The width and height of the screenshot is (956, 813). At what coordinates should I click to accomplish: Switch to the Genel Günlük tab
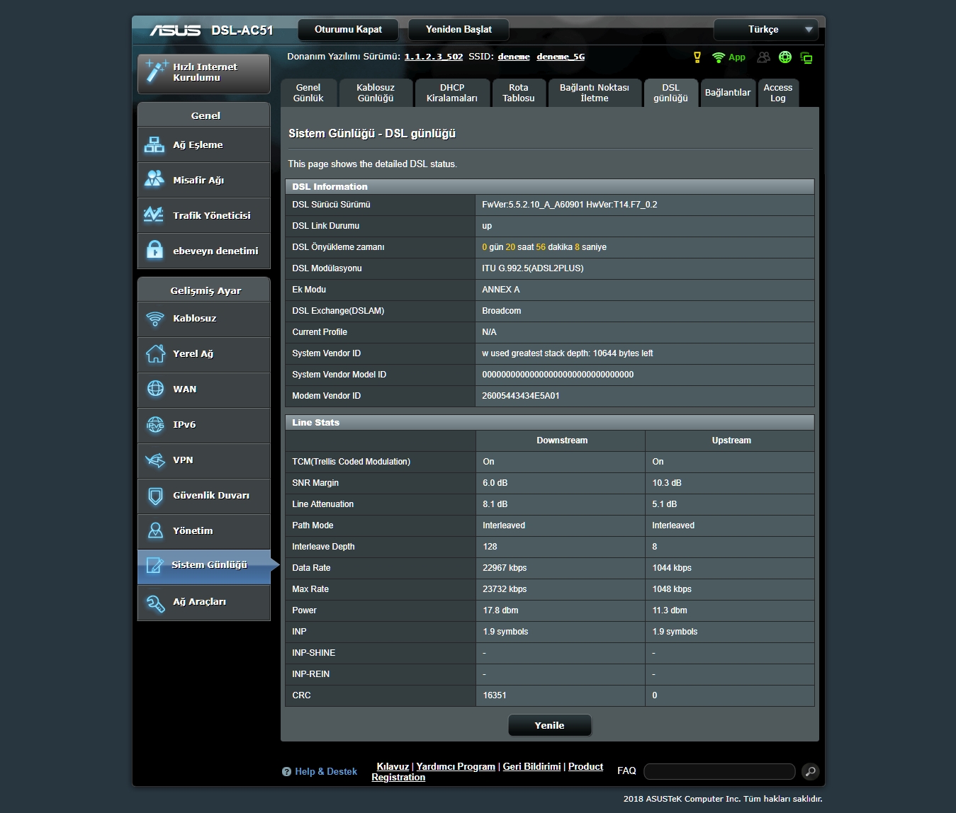pyautogui.click(x=308, y=93)
